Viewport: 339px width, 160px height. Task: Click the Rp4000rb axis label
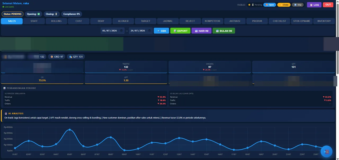click(8, 127)
